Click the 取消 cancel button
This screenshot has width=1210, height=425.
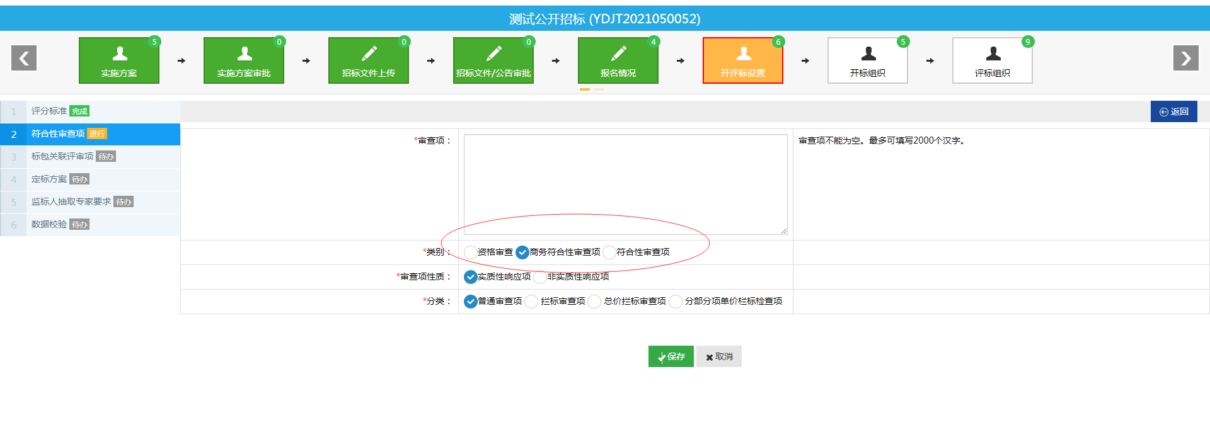point(719,356)
